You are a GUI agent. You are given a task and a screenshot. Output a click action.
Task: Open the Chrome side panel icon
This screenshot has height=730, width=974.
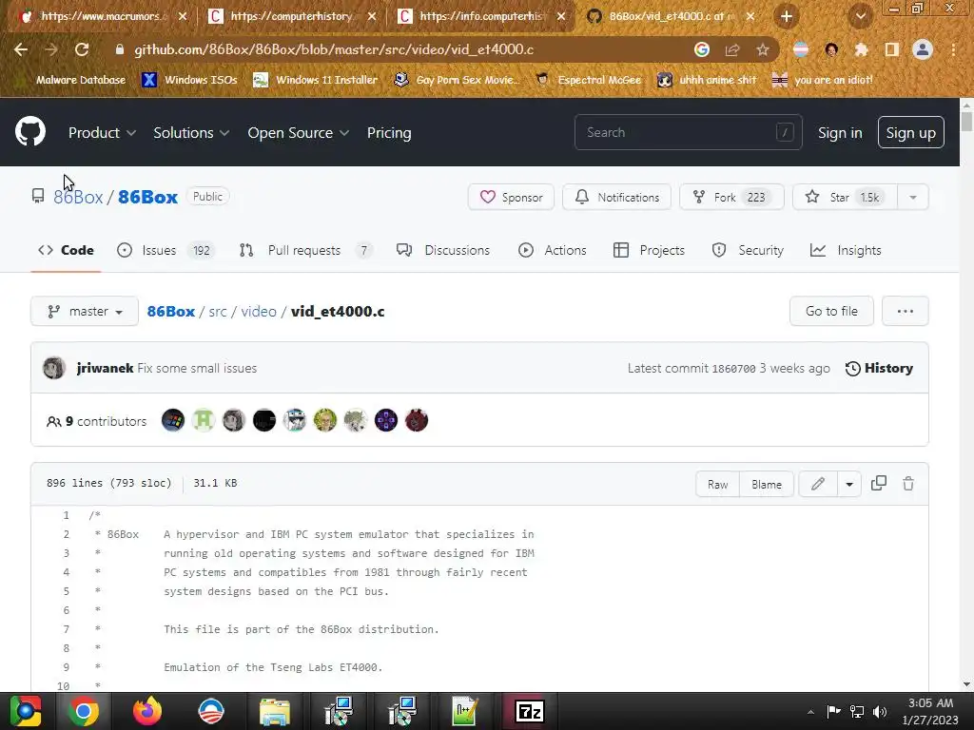click(892, 49)
